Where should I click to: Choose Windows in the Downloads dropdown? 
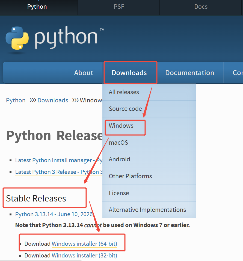point(149,126)
